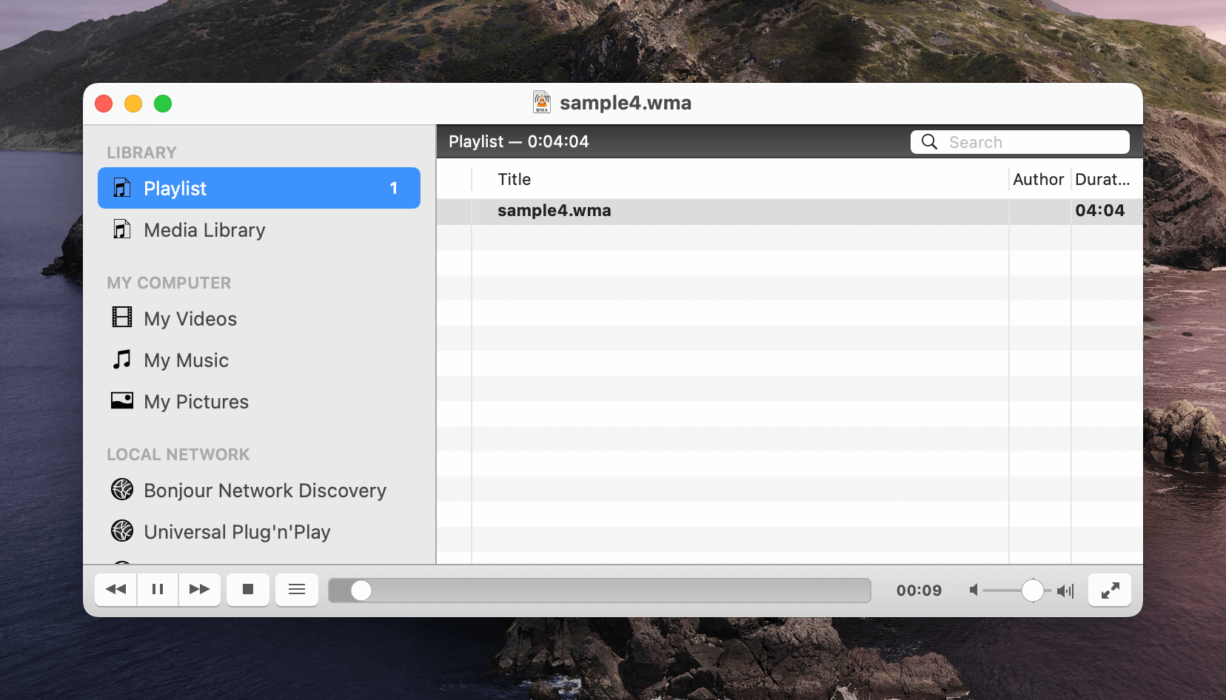The height and width of the screenshot is (700, 1226).
Task: Select the My Videos sidebar icon
Action: [x=121, y=317]
